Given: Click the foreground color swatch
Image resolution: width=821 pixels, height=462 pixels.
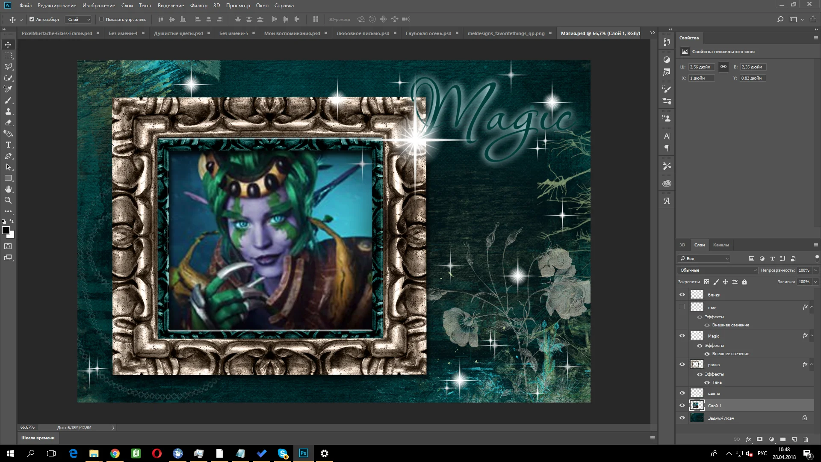Looking at the screenshot, I should click(x=6, y=231).
